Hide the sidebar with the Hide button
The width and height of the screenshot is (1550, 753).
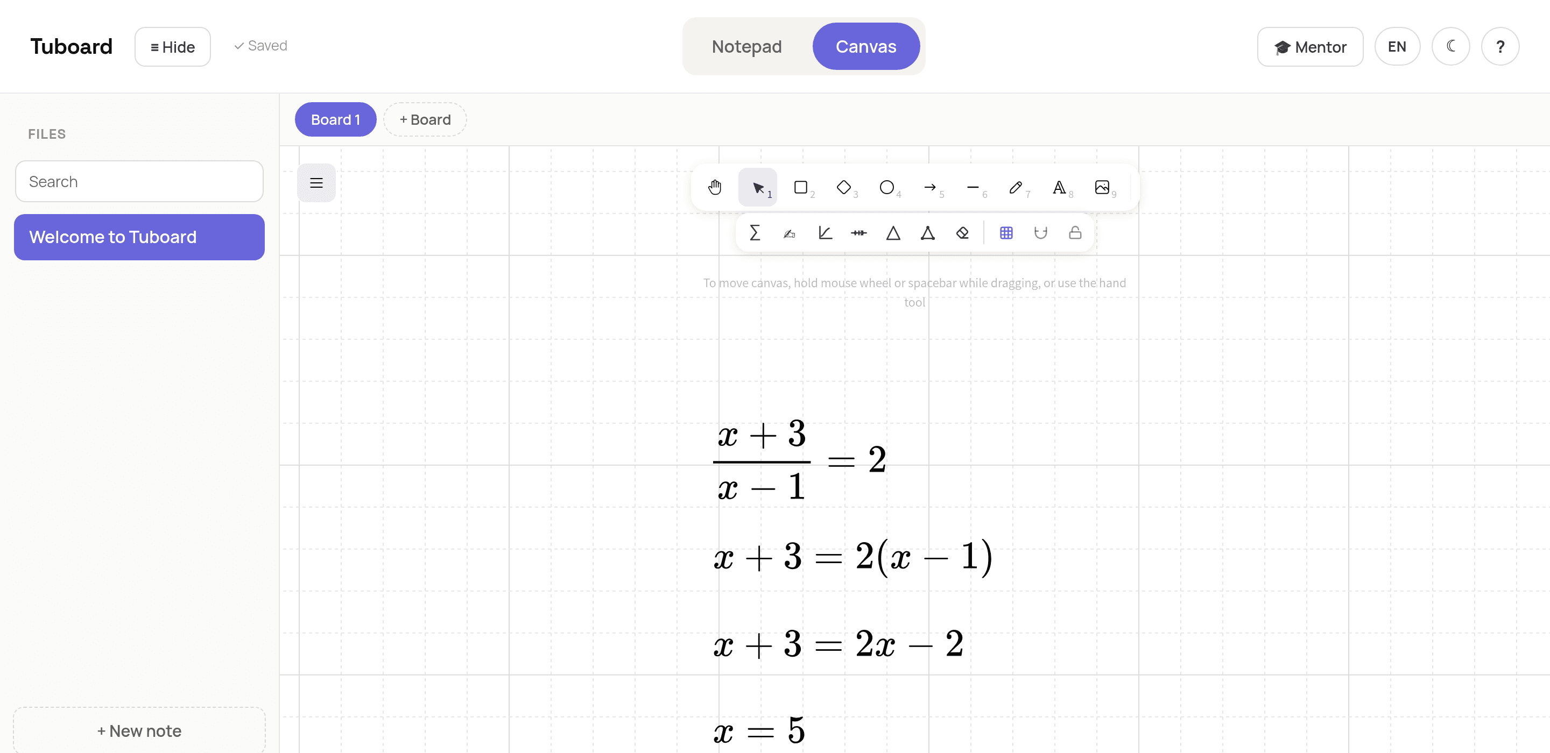[173, 46]
